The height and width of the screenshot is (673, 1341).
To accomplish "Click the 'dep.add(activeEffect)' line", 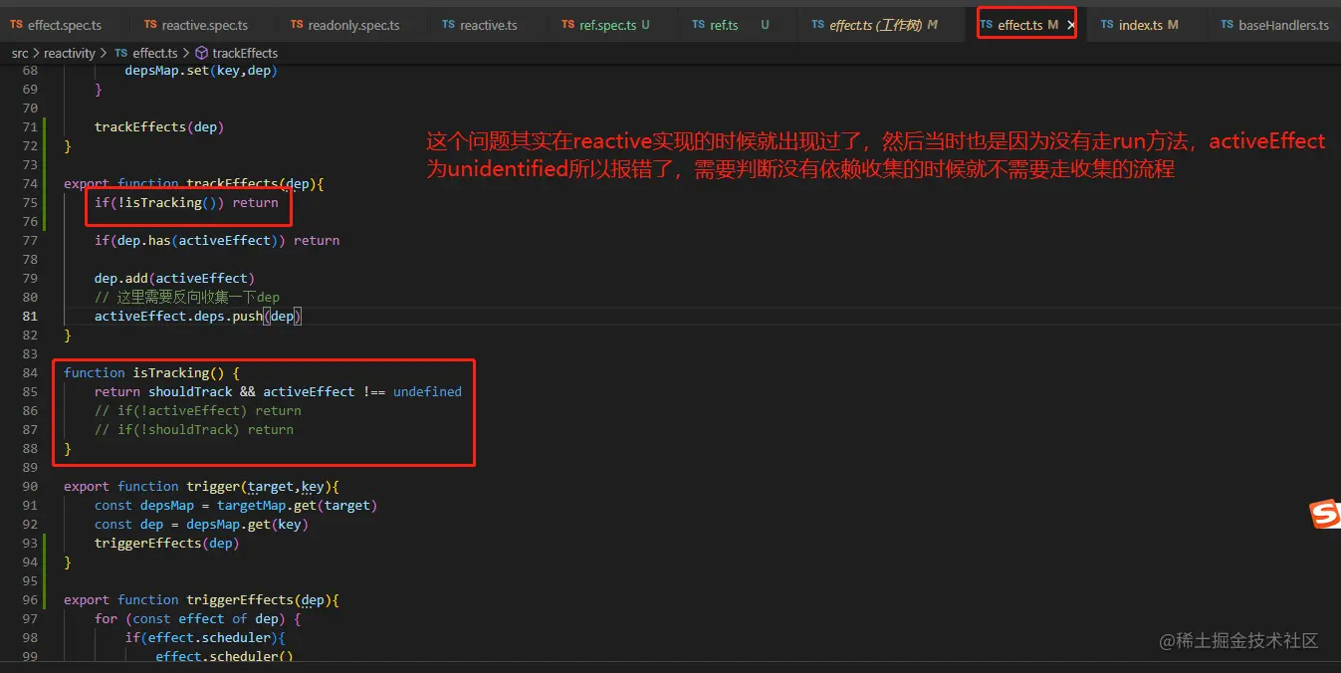I will (x=175, y=279).
